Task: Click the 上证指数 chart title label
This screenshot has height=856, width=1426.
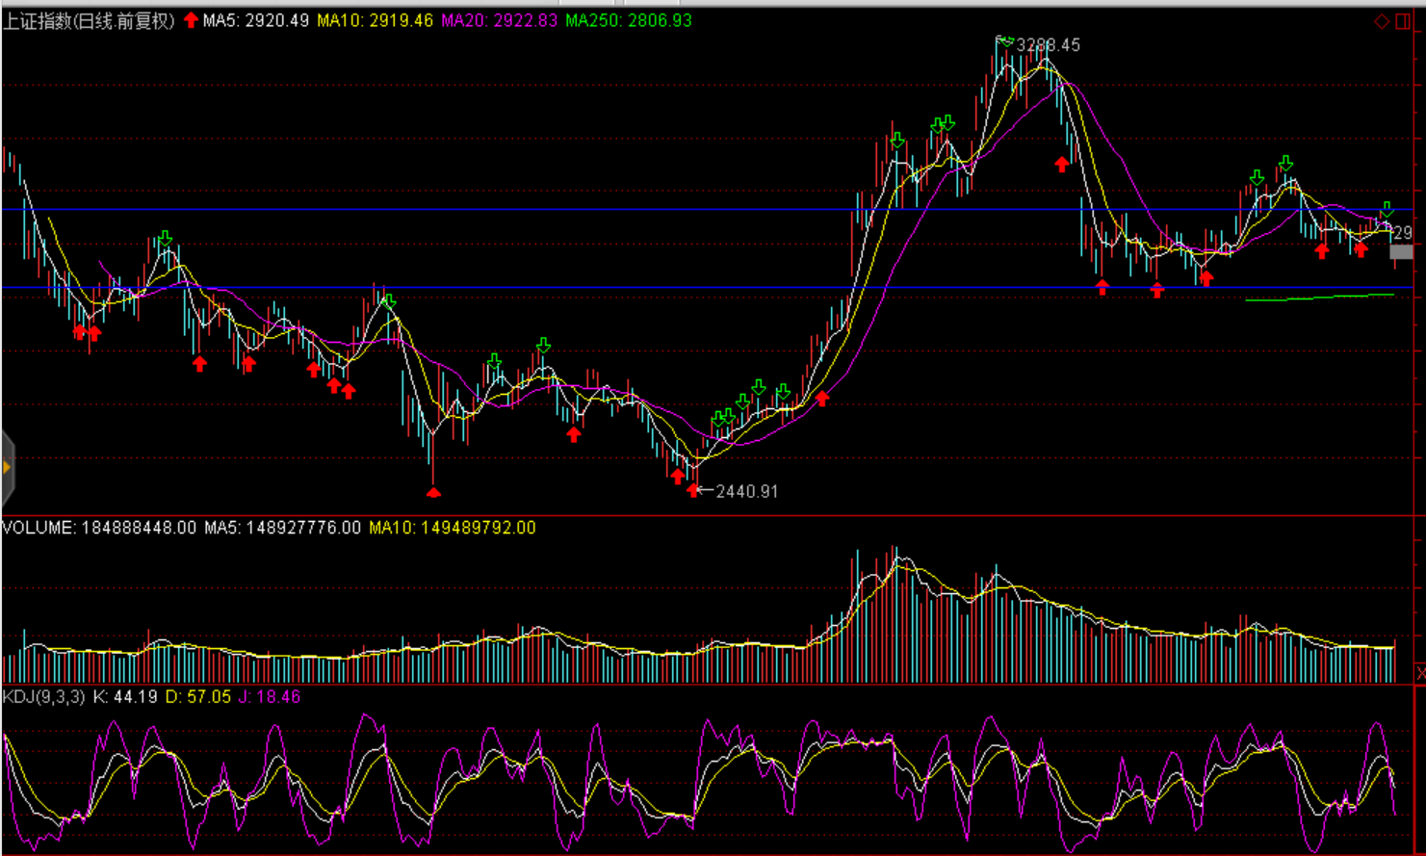Action: [88, 20]
